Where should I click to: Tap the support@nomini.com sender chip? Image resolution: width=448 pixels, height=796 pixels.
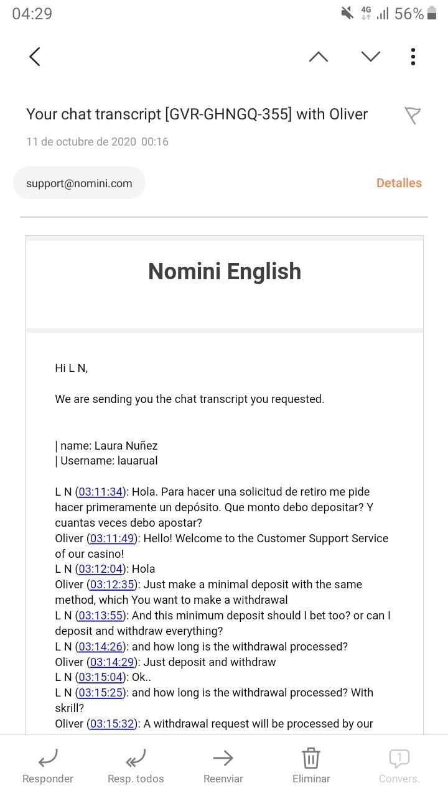pyautogui.click(x=79, y=183)
